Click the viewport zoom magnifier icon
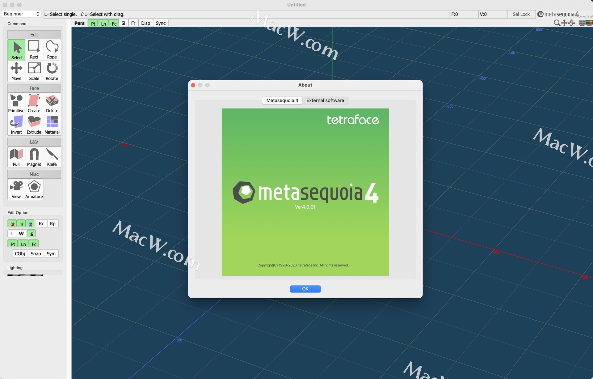The height and width of the screenshot is (379, 593). coord(557,23)
